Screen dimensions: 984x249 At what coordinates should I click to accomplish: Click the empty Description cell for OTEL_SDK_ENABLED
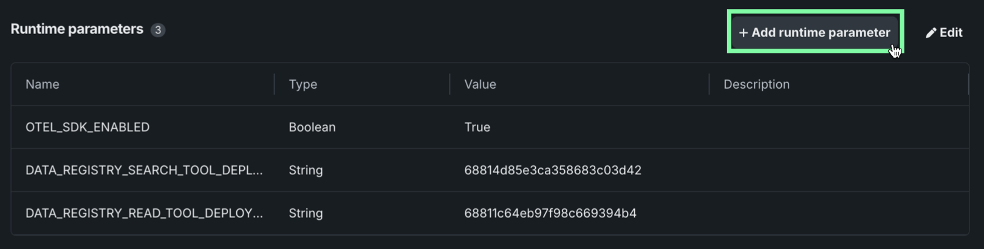coord(838,127)
